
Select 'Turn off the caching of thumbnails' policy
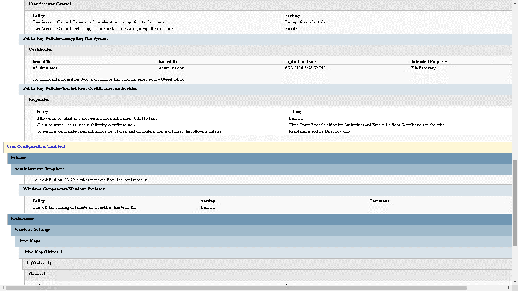point(85,208)
